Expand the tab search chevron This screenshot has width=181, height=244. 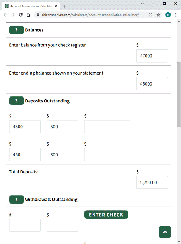pos(142,4)
